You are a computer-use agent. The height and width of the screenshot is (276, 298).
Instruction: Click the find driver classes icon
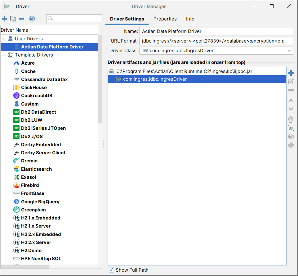[x=291, y=128]
